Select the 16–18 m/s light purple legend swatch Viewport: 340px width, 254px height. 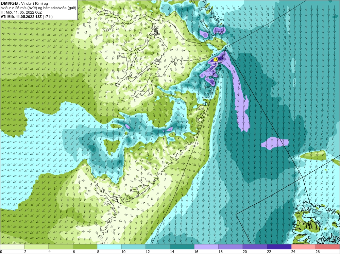coord(206,247)
